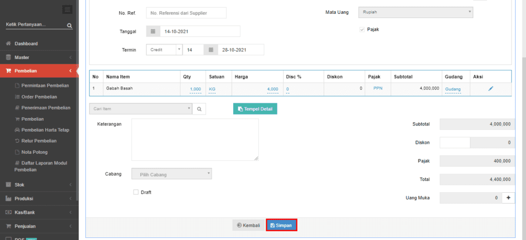The image size is (526, 240).
Task: Open the Pilih Cabang dropdown
Action: (x=172, y=174)
